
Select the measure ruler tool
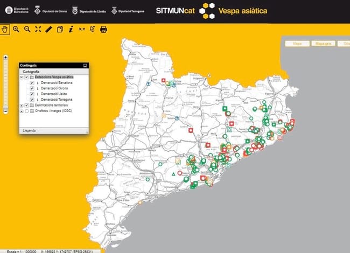point(48,29)
